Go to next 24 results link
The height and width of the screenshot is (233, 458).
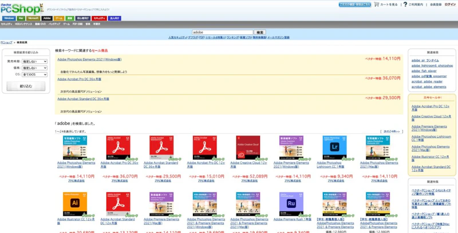pyautogui.click(x=392, y=132)
